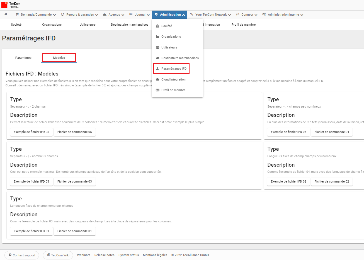
Task: Click the Administration gear icon
Action: (x=156, y=14)
